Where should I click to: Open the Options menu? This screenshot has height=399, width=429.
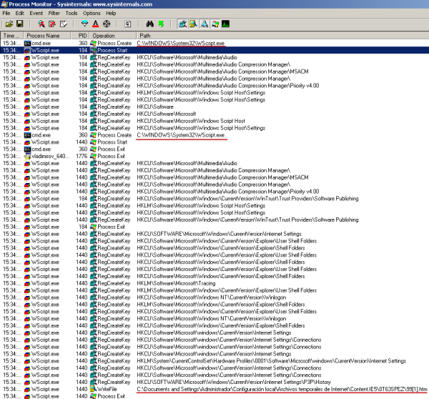[92, 13]
